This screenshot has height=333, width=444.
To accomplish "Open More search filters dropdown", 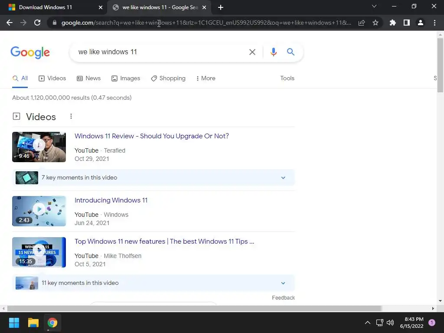I will [206, 78].
